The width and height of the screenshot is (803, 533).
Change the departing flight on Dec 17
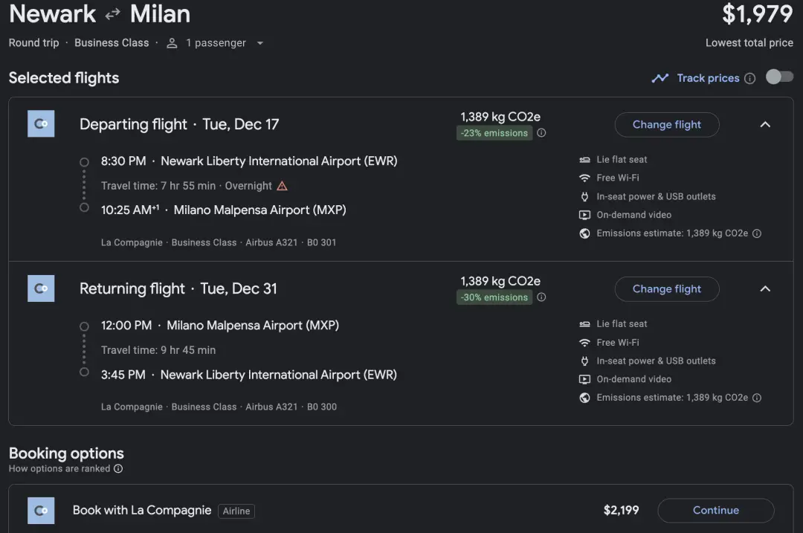coord(666,125)
